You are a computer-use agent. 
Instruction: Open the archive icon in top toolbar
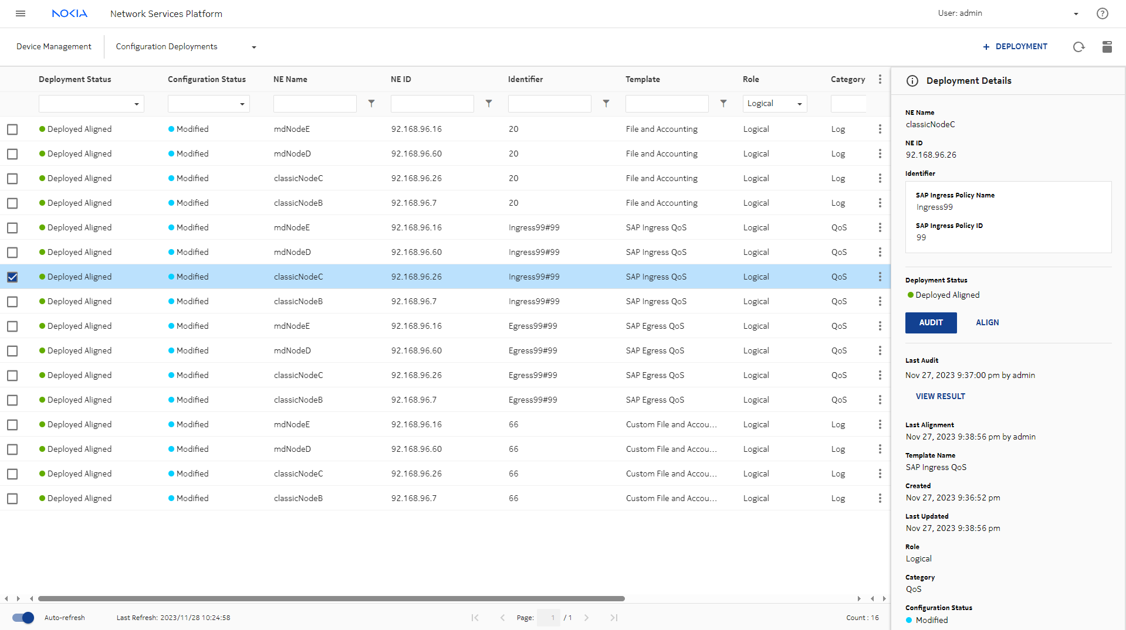[1107, 47]
